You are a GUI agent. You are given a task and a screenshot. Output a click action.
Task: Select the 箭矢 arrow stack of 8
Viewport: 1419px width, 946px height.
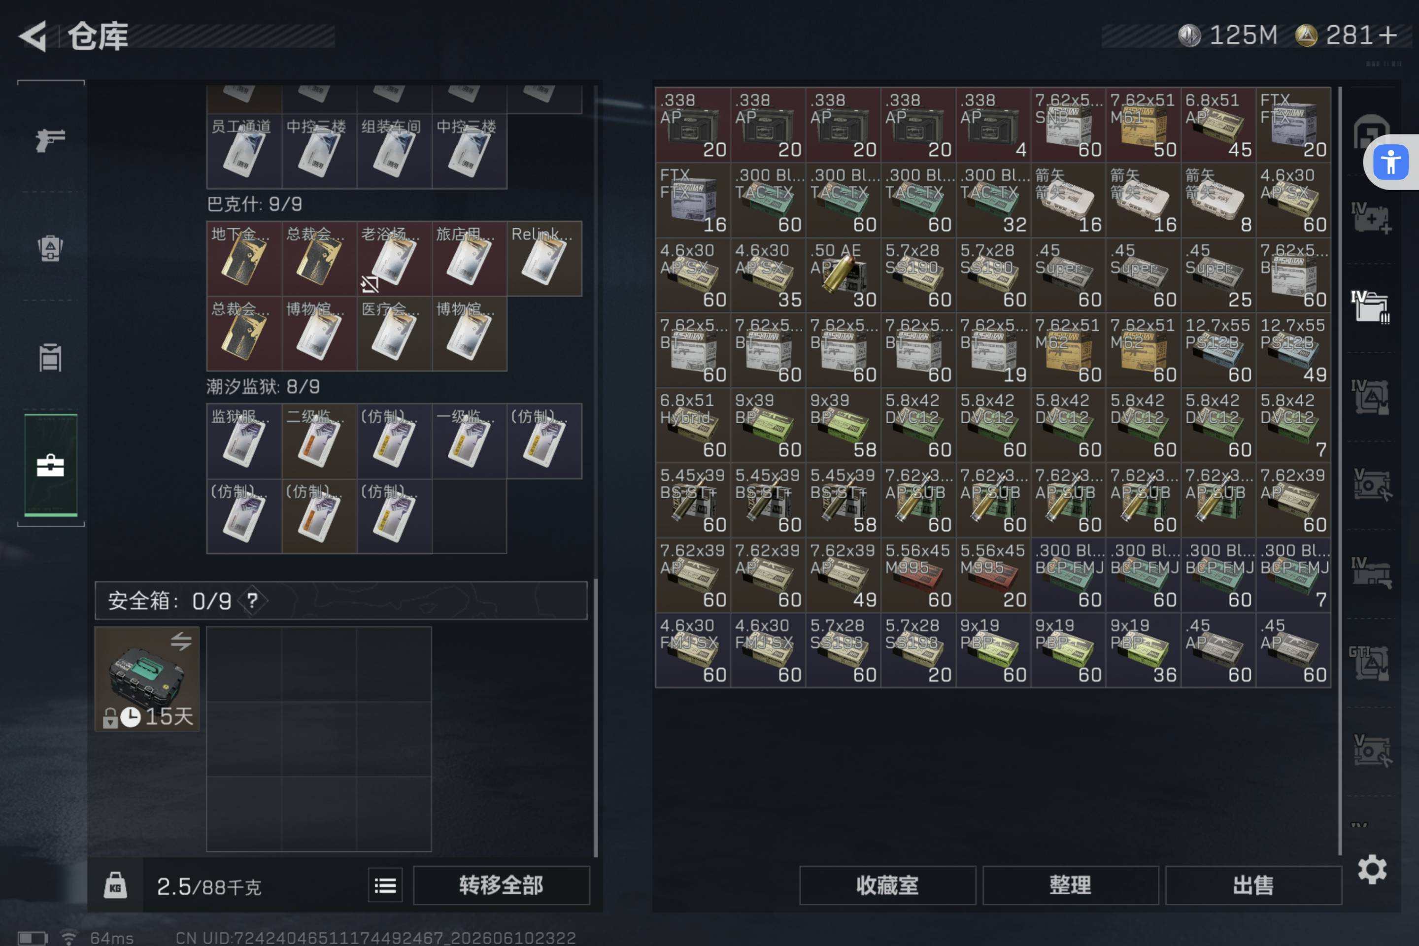click(1218, 201)
